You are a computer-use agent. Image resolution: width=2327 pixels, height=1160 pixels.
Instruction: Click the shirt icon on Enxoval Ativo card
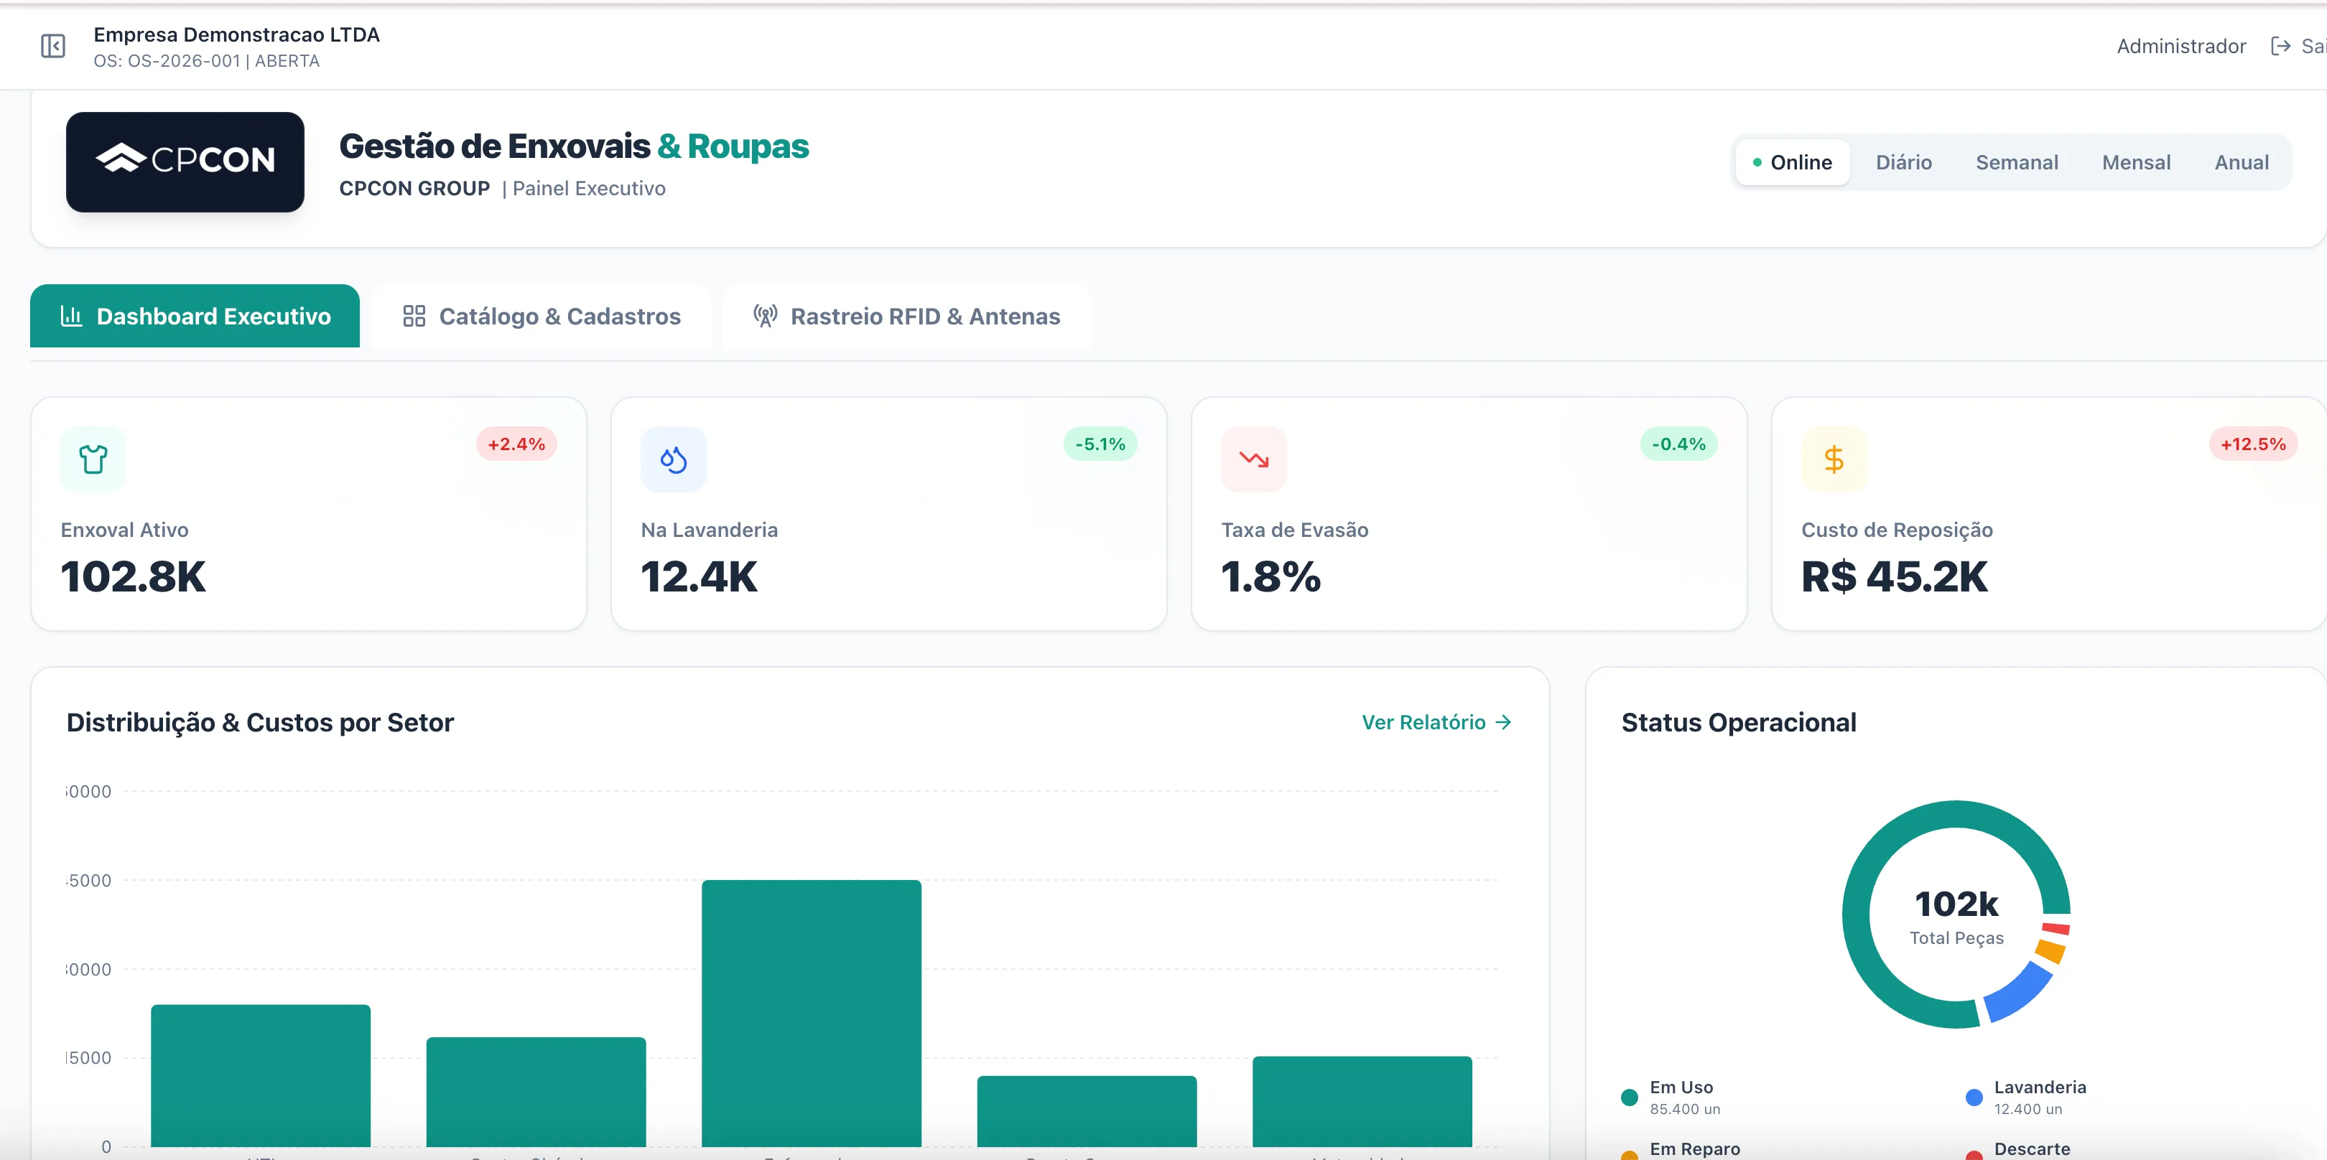92,459
